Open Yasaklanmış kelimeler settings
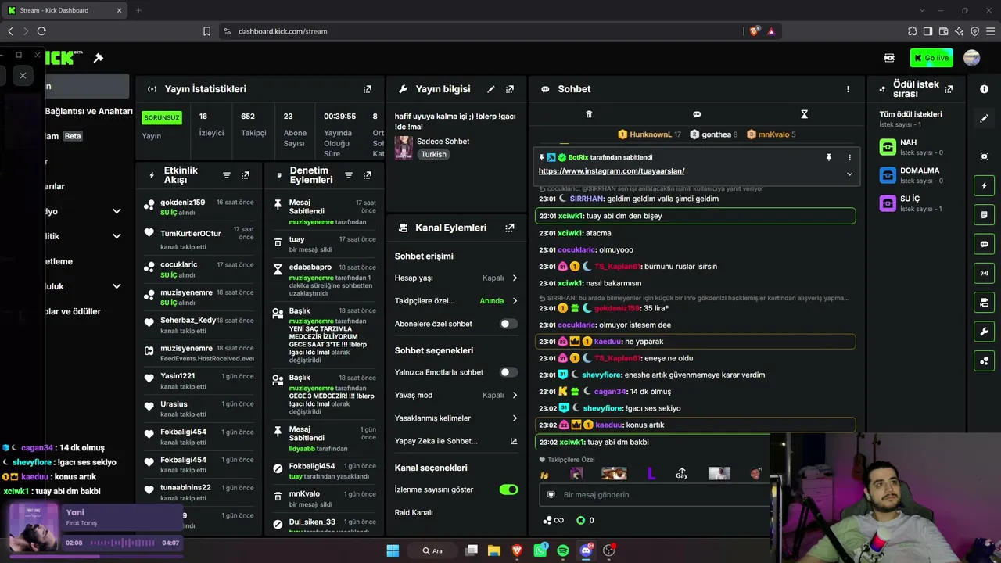Image resolution: width=1001 pixels, height=563 pixels. pos(456,418)
